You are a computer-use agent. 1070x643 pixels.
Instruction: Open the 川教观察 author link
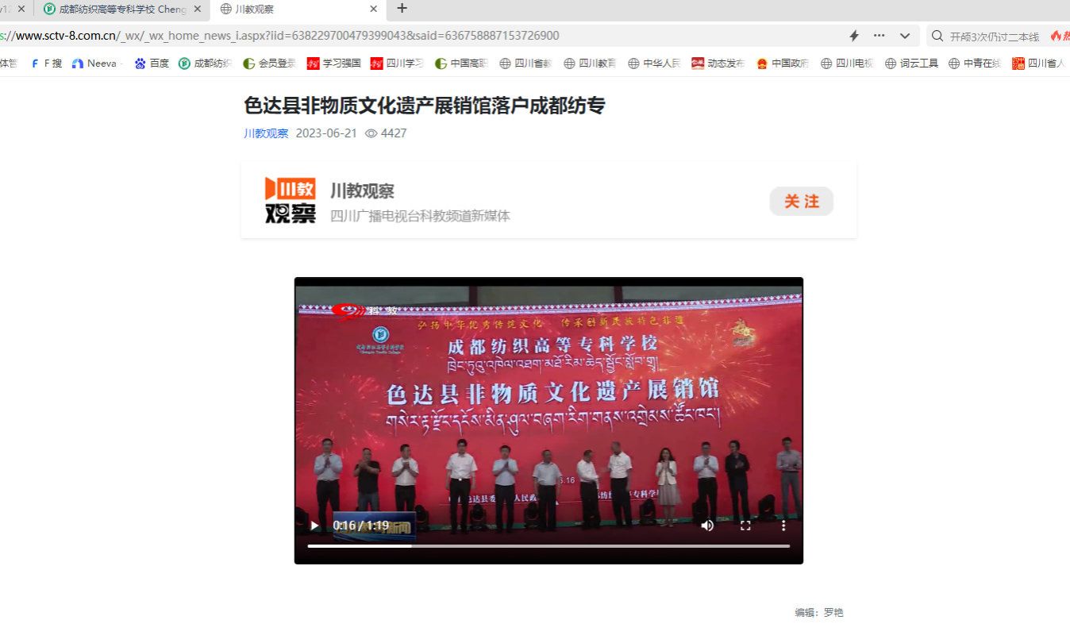click(x=266, y=133)
